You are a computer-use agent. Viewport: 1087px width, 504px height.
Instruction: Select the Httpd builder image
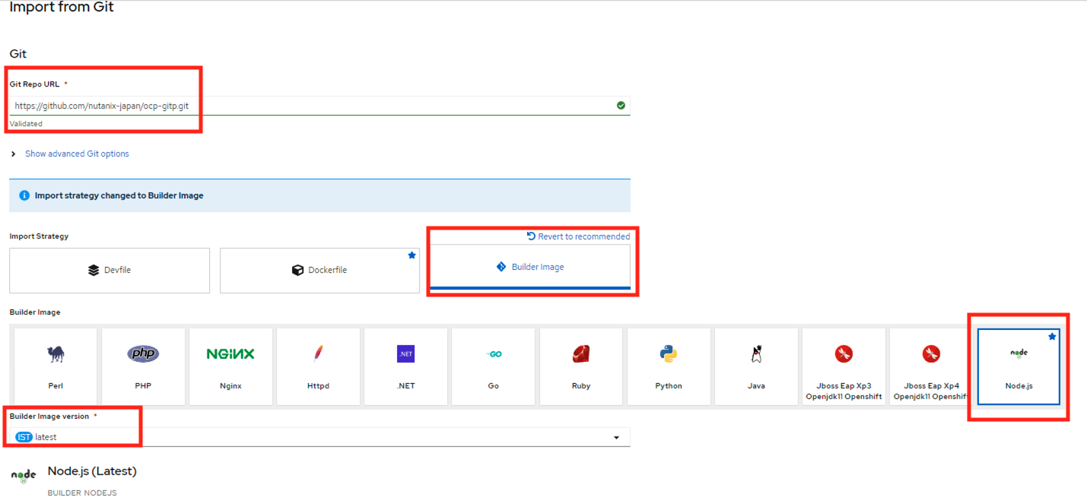point(318,366)
